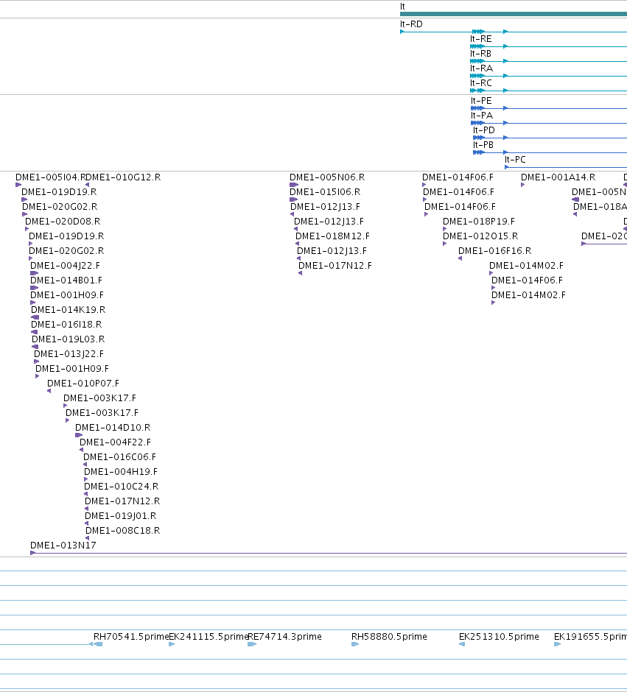627x692 pixels.
Task: Click the lt-PE protein label
Action: coord(481,101)
